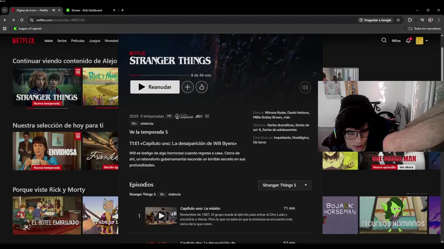Open League of Legends bookmark
Image resolution: width=444 pixels, height=249 pixels.
(27, 29)
